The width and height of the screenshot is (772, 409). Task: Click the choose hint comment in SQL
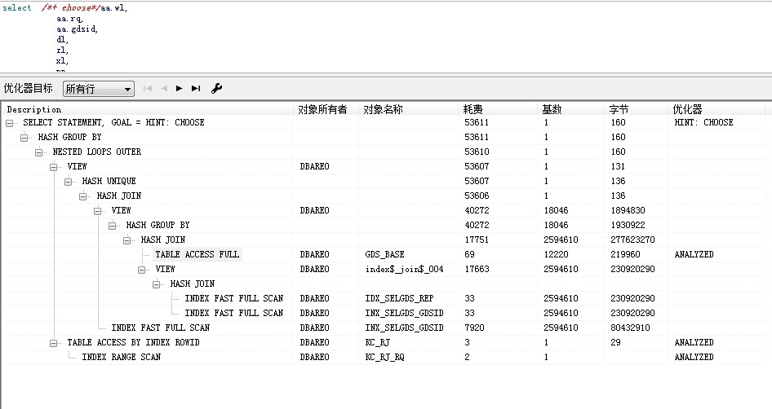[x=71, y=8]
